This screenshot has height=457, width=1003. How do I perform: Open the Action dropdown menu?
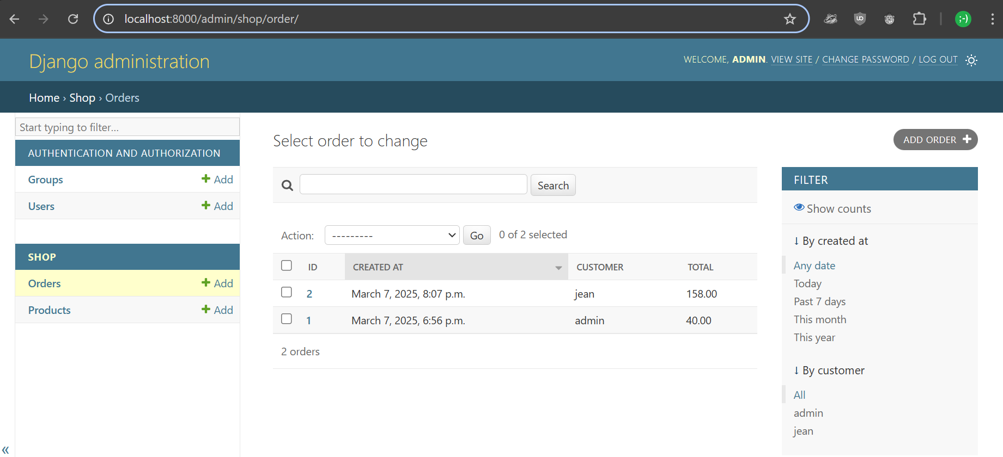click(392, 236)
